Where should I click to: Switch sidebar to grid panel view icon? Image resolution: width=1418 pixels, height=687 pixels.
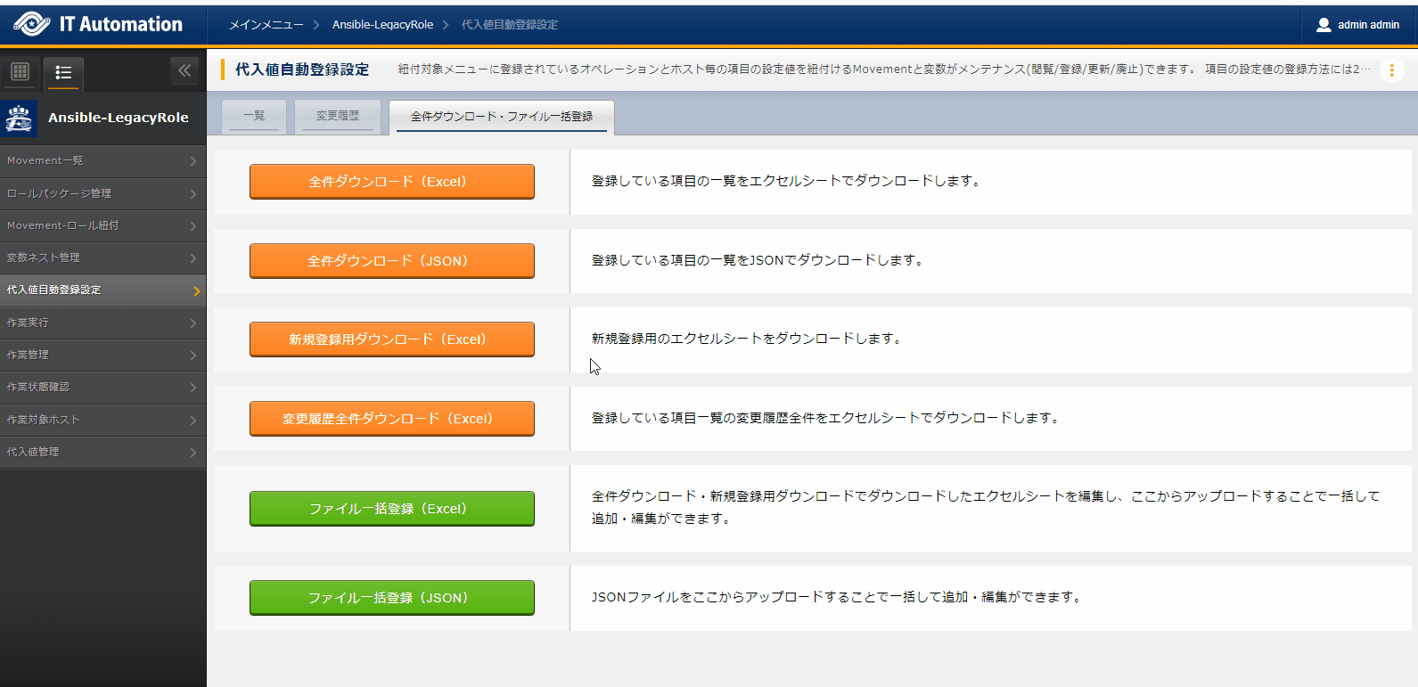click(x=20, y=71)
